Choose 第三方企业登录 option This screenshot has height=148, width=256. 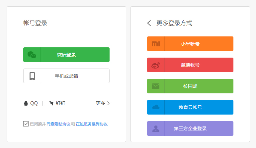[x=190, y=128]
